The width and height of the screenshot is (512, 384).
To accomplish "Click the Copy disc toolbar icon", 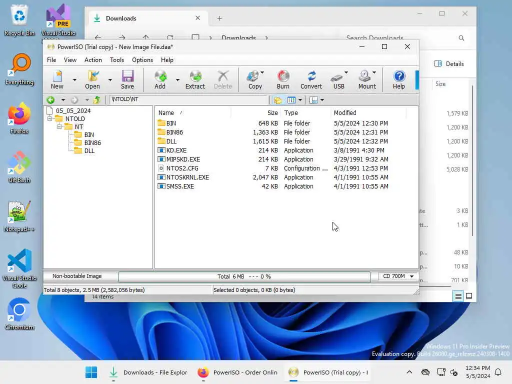I will 255,79.
